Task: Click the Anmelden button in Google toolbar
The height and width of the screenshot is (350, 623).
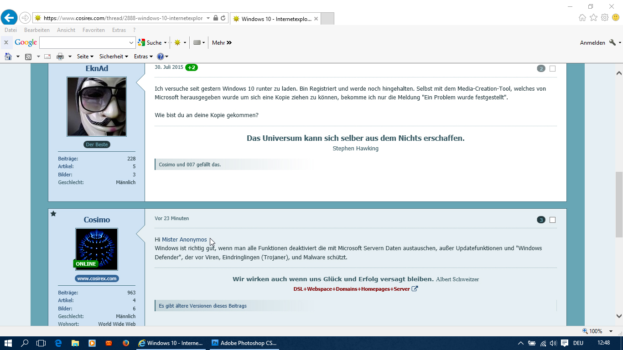Action: 592,43
